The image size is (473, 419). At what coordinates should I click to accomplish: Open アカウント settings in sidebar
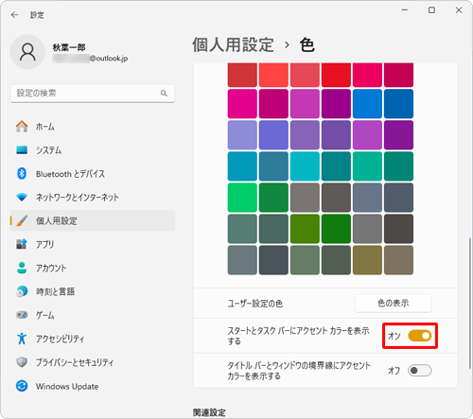(93, 268)
